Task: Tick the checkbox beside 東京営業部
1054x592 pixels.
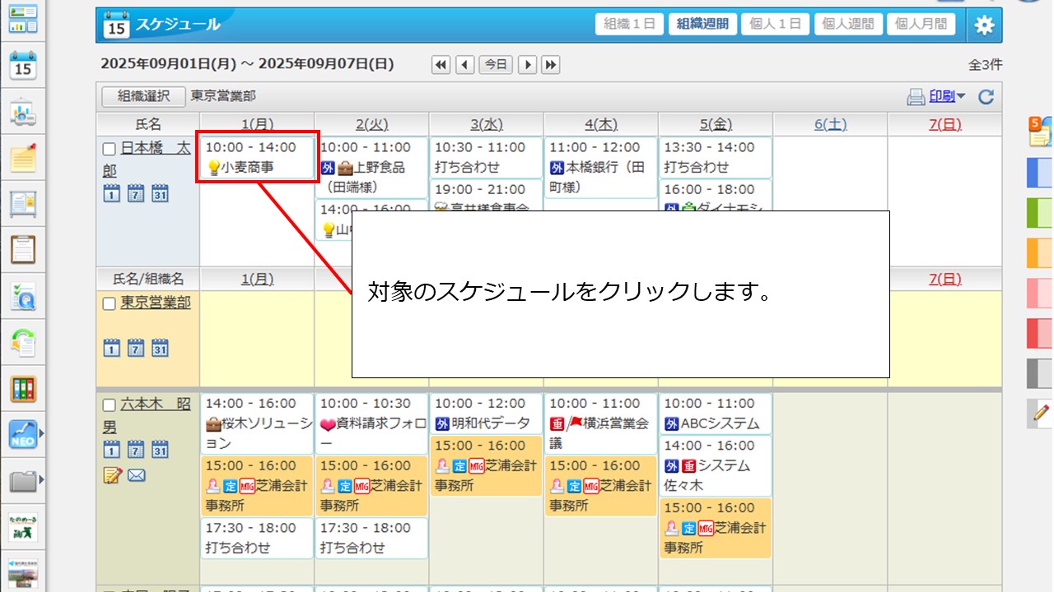Action: coord(110,304)
